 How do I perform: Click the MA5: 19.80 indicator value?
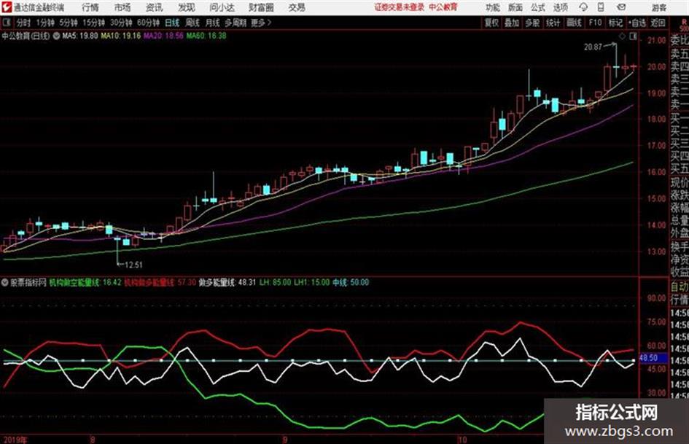pos(79,36)
